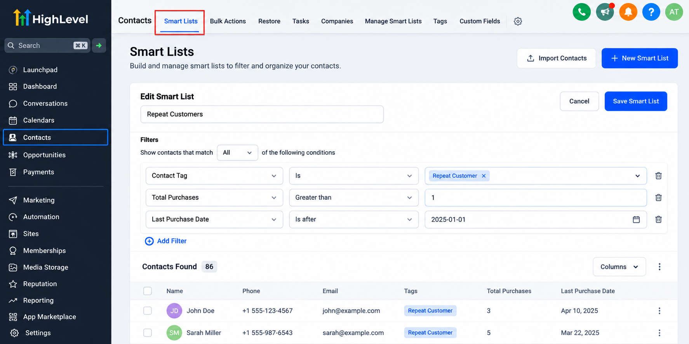
Task: Switch to the Bulk Actions tab
Action: tap(228, 21)
